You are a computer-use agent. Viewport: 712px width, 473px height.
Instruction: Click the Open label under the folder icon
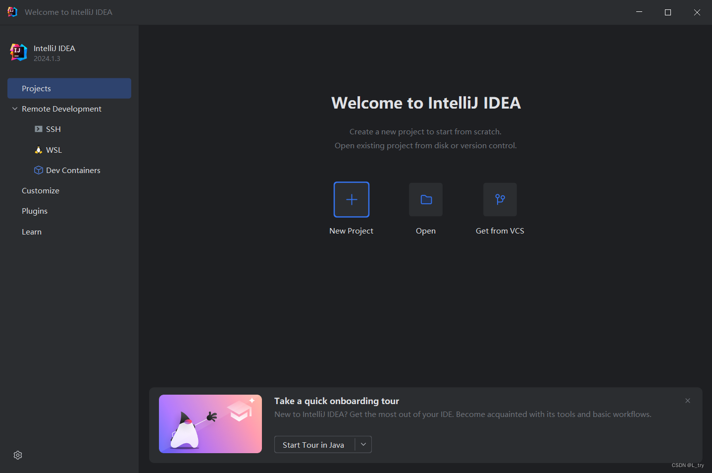(x=426, y=231)
